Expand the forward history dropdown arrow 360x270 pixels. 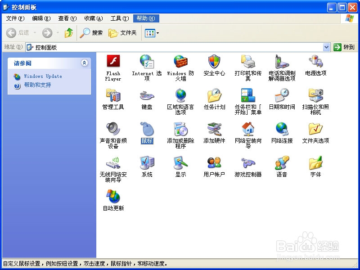click(58, 33)
